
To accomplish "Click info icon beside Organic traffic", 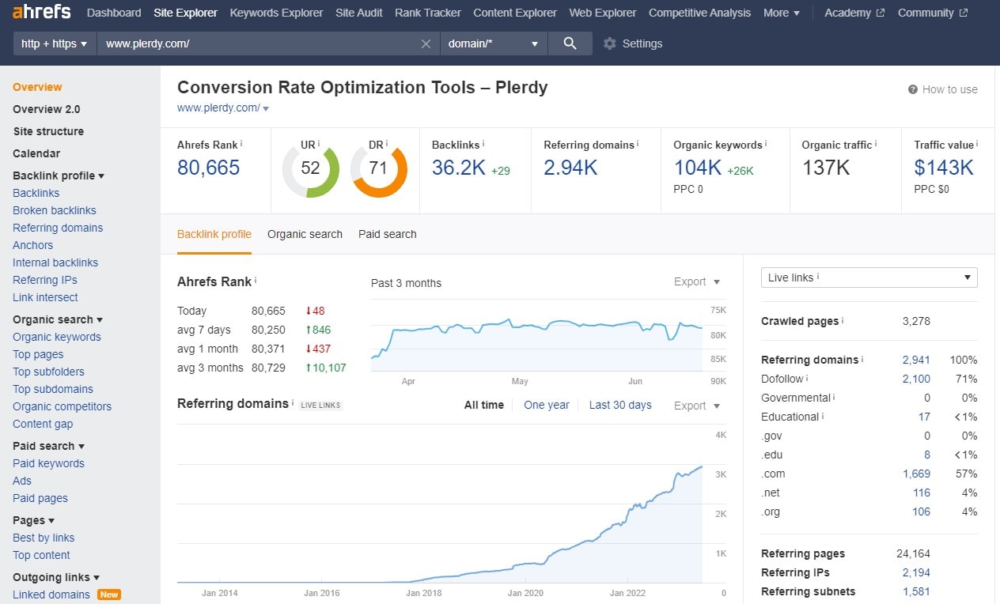I will (x=876, y=144).
